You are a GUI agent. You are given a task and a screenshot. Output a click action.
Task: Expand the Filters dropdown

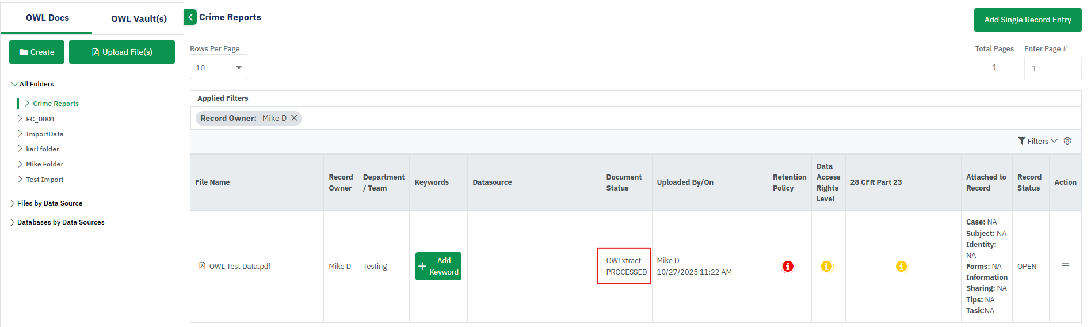click(x=1037, y=141)
